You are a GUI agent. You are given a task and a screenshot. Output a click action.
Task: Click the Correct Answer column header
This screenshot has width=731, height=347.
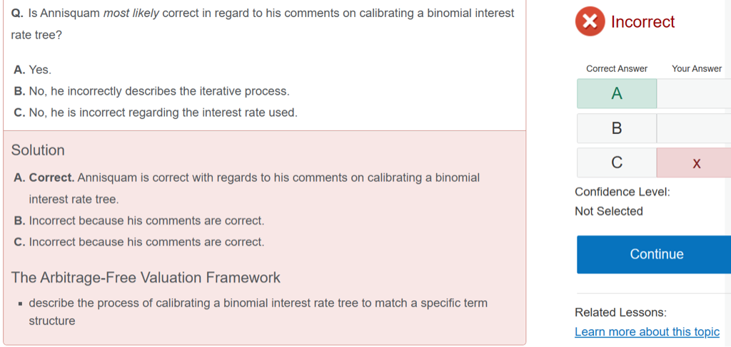(x=617, y=68)
